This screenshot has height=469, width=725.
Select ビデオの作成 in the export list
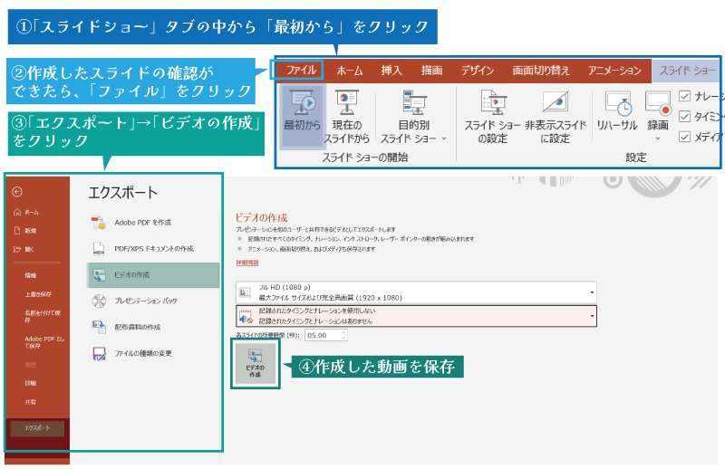(x=152, y=275)
